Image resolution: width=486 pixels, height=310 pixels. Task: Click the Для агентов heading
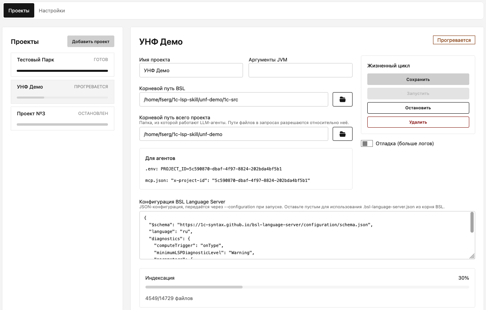(x=160, y=158)
